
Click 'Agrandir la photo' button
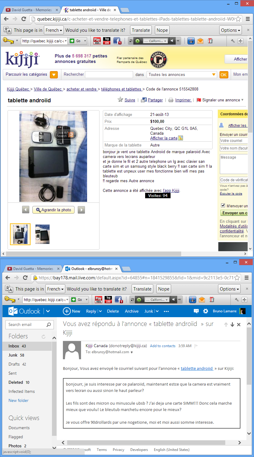54,210
